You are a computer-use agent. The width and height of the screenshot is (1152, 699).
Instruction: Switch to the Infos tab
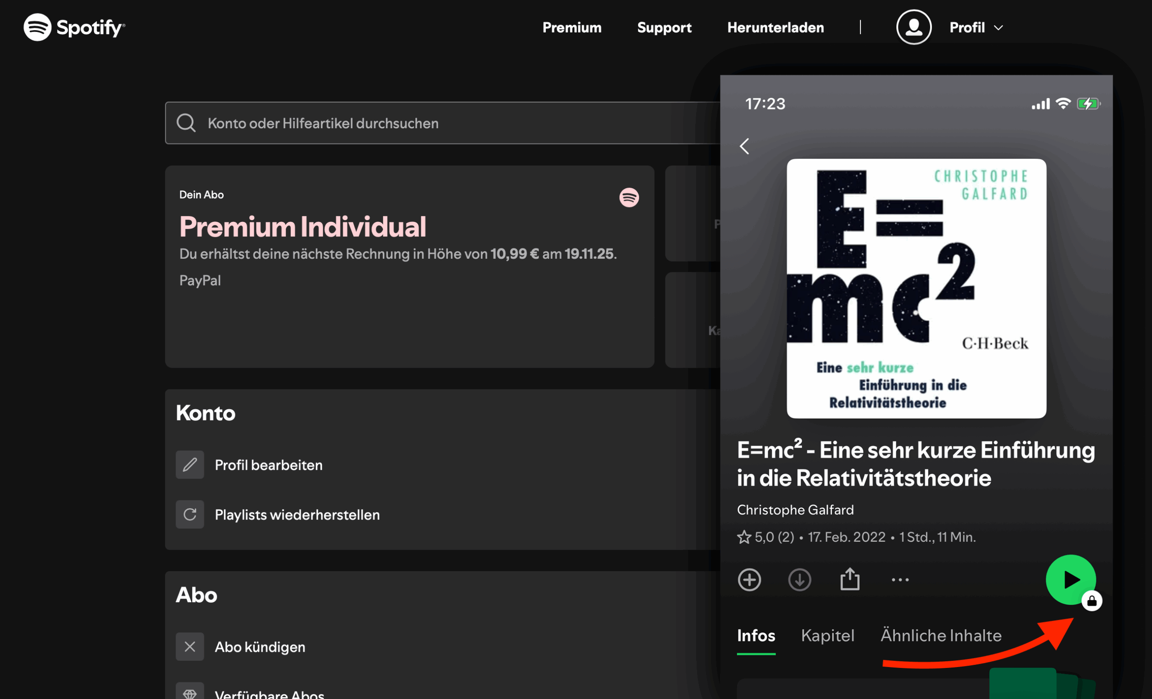click(756, 636)
